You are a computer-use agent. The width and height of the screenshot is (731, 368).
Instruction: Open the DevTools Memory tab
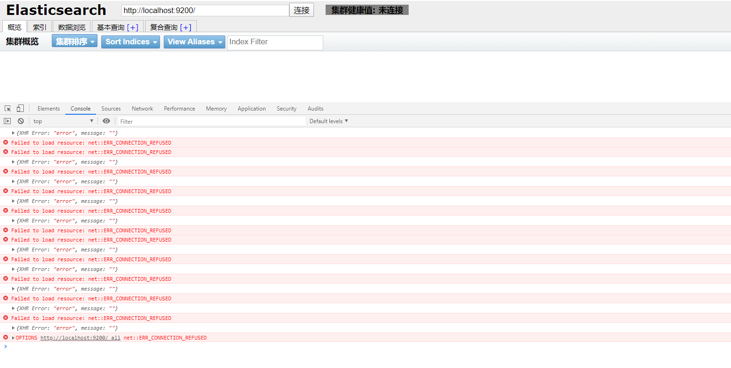[x=216, y=108]
